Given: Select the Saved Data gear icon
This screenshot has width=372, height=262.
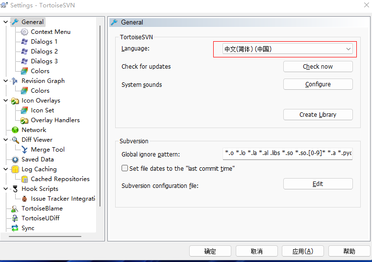Looking at the screenshot, I should 15,159.
